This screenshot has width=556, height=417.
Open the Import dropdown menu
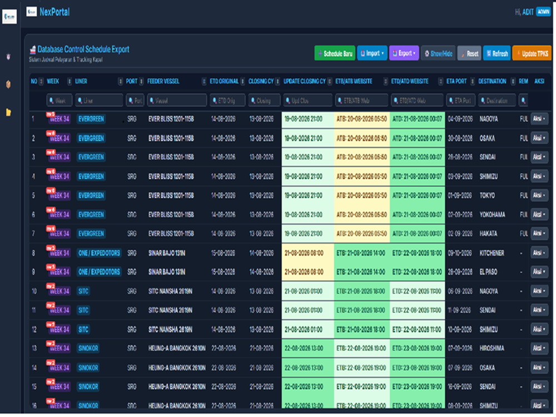click(x=372, y=53)
